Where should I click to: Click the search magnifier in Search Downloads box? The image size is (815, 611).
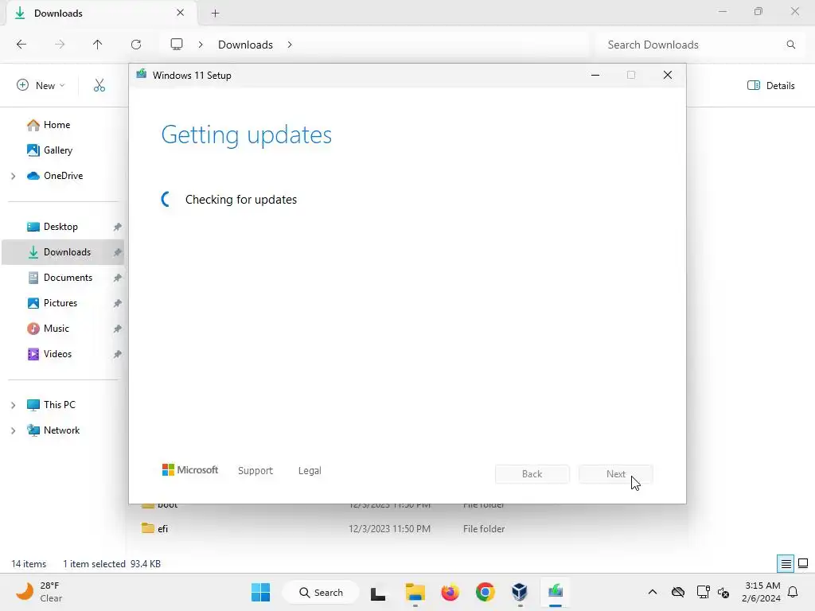click(790, 45)
